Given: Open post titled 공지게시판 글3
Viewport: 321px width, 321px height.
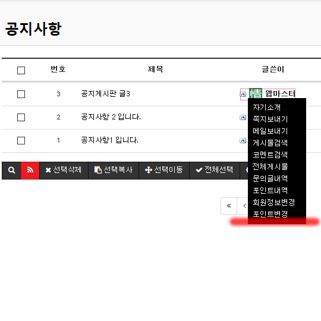Looking at the screenshot, I should (105, 94).
